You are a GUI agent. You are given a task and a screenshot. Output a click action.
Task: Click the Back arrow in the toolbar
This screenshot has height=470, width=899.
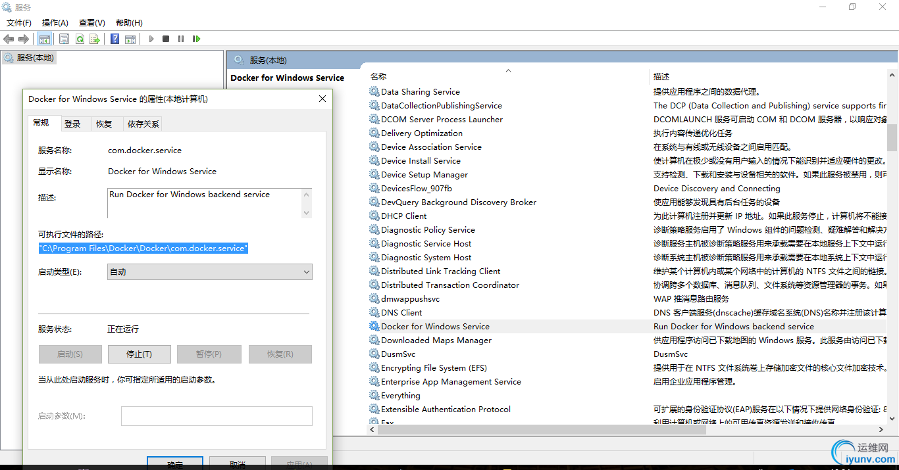(9, 39)
